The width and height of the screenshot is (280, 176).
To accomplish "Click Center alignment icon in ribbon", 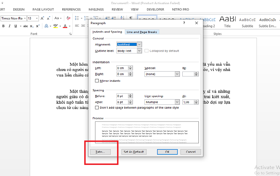I will tap(83, 26).
